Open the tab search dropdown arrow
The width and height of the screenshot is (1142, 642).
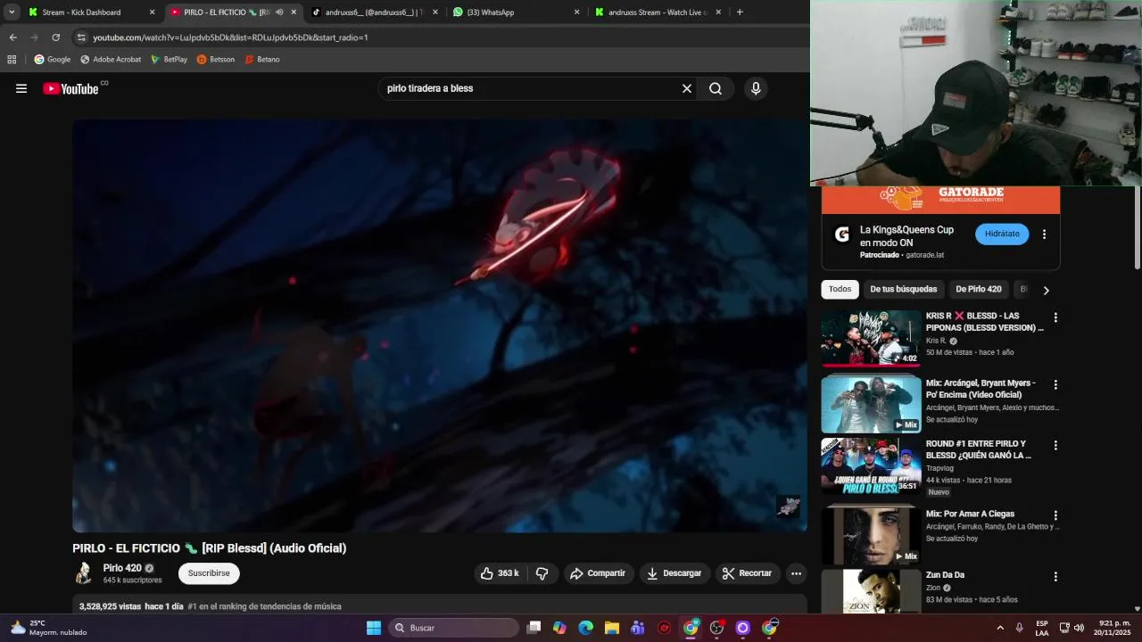click(x=12, y=12)
